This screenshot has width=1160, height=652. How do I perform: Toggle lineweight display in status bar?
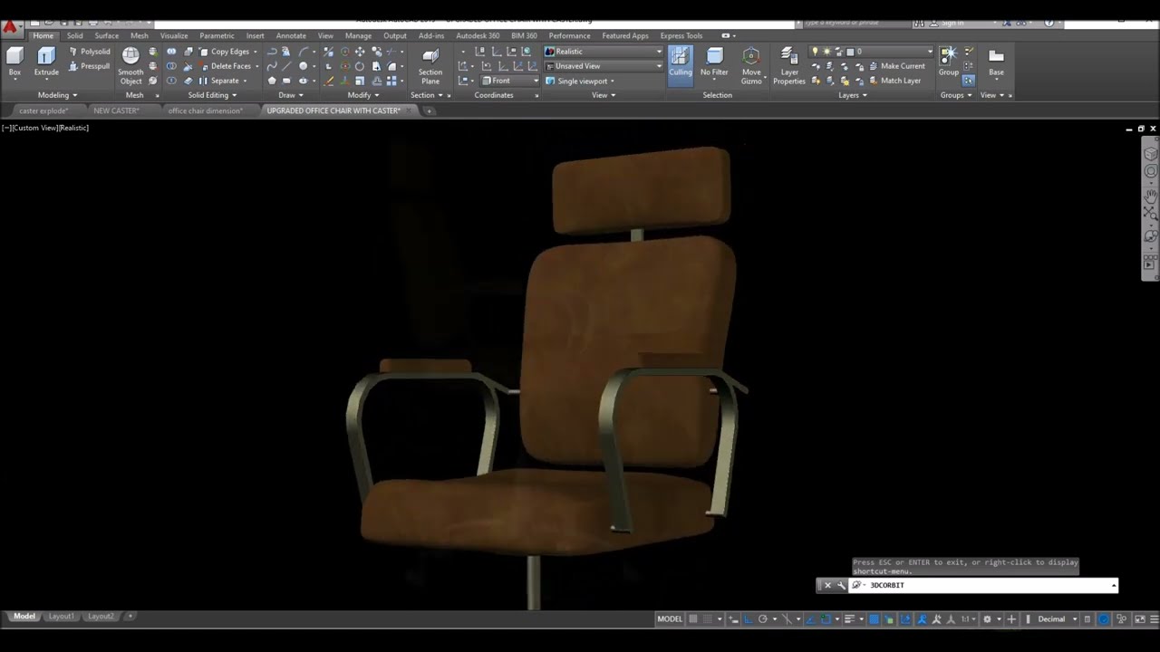pyautogui.click(x=850, y=619)
